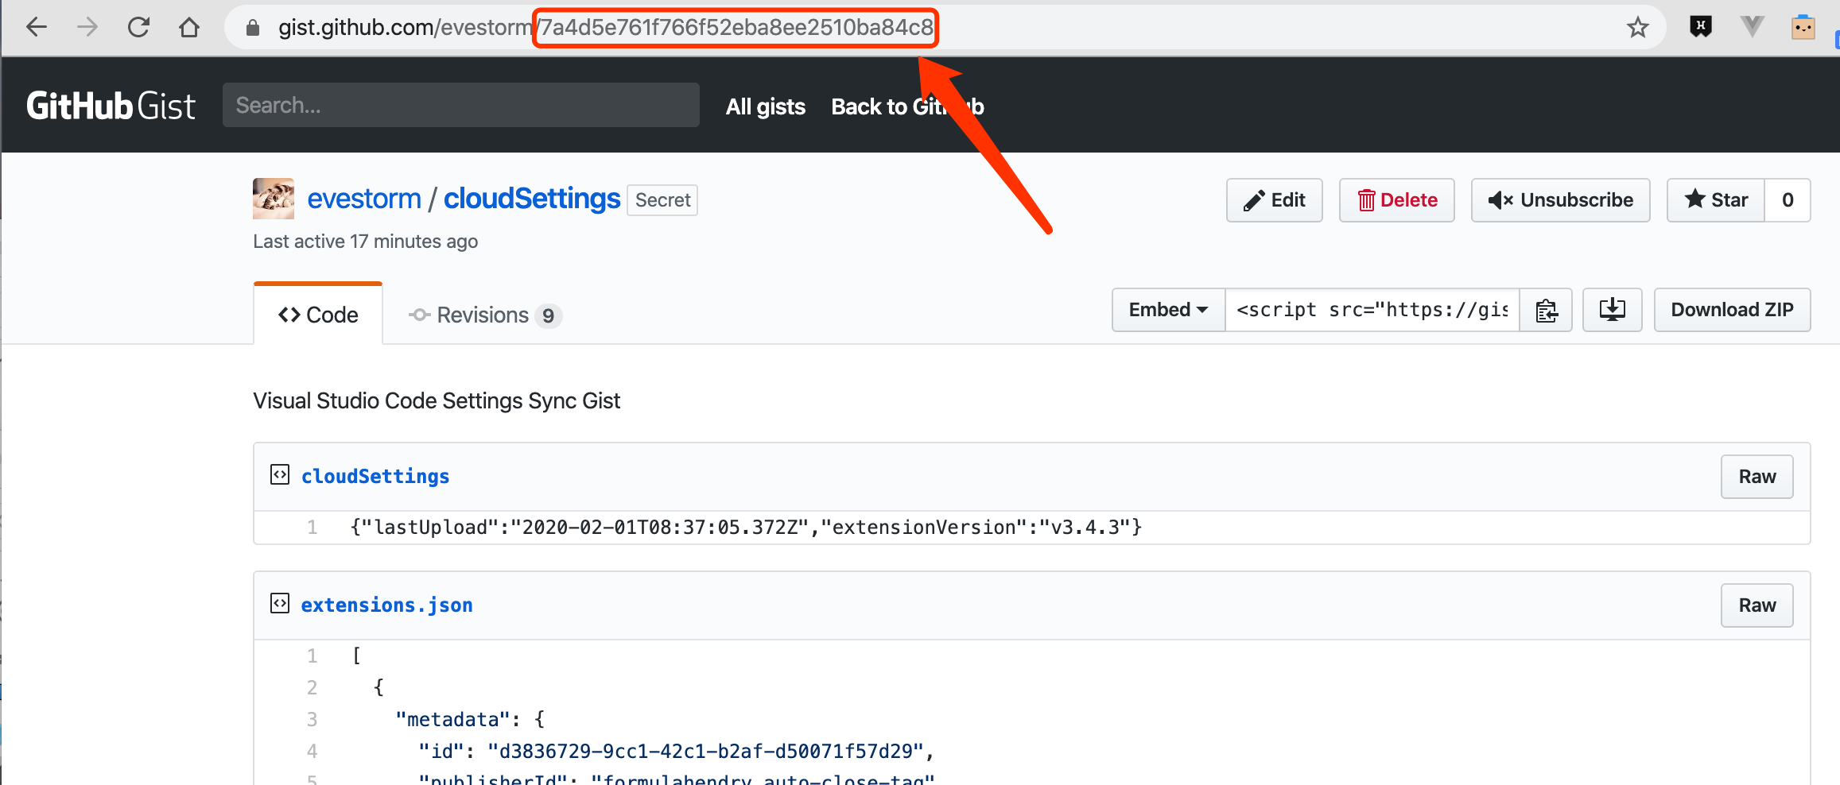The image size is (1840, 785).
Task: Click the 'Last active 17 minutes ago' text
Action: point(365,242)
